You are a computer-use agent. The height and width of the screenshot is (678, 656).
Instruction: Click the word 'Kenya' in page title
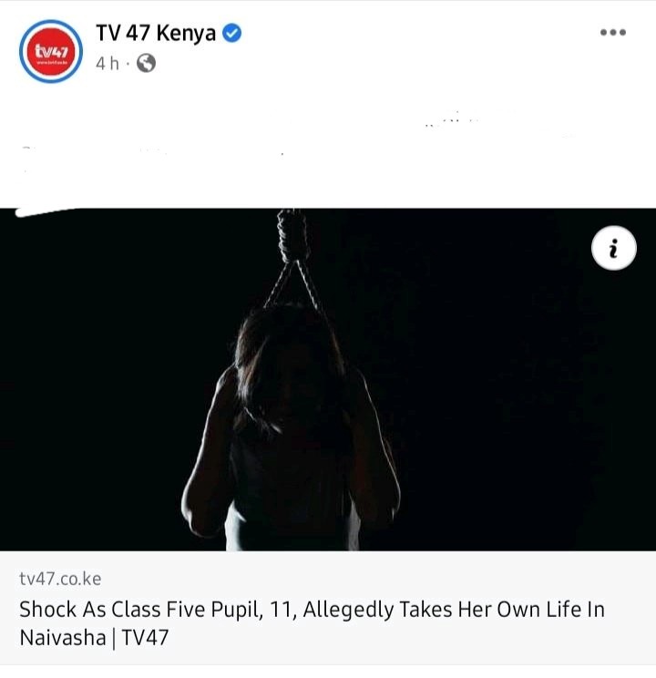pos(186,34)
